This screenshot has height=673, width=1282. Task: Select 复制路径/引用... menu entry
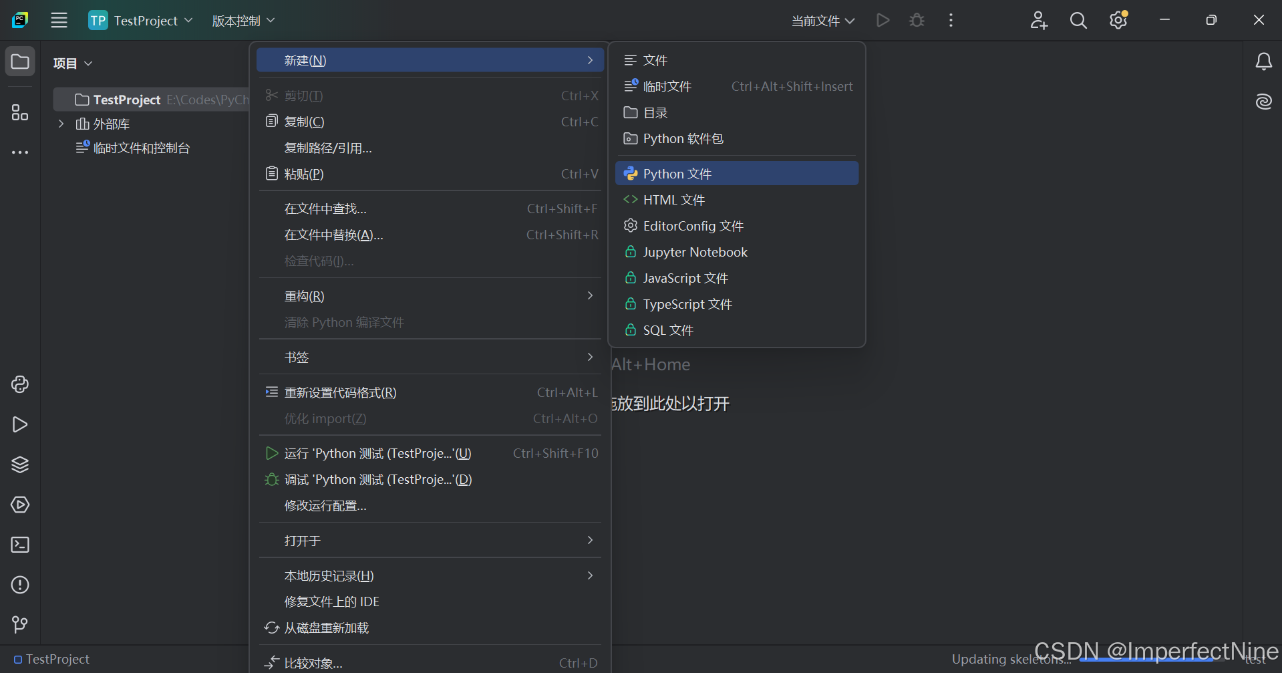430,148
